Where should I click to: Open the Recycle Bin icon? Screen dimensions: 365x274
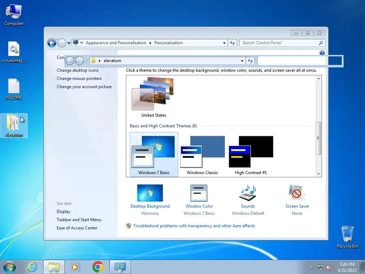pyautogui.click(x=347, y=237)
